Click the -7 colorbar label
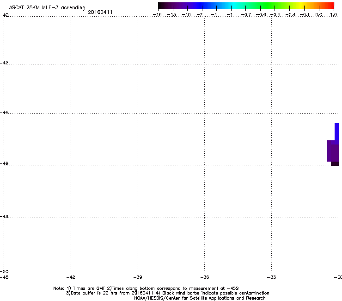 [x=200, y=15]
